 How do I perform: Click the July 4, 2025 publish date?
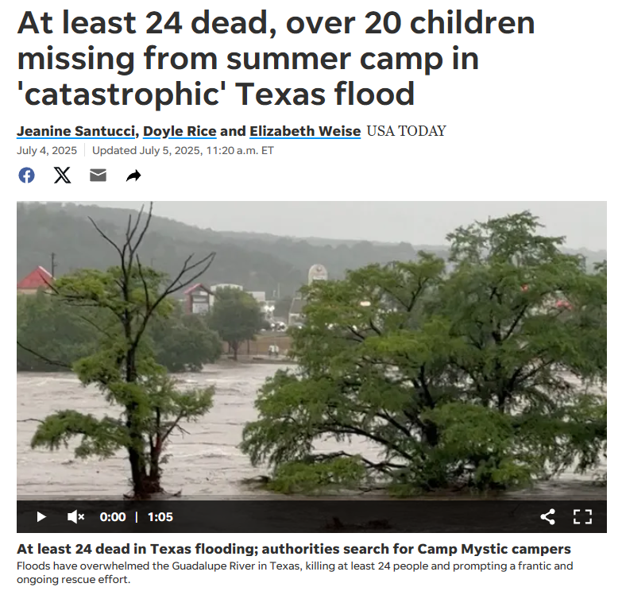coord(47,151)
